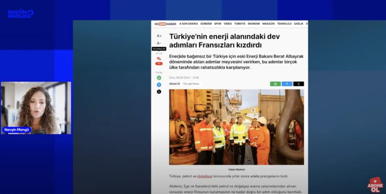Click the green WhatsApp share button
The image size is (386, 194).
tap(275, 84)
